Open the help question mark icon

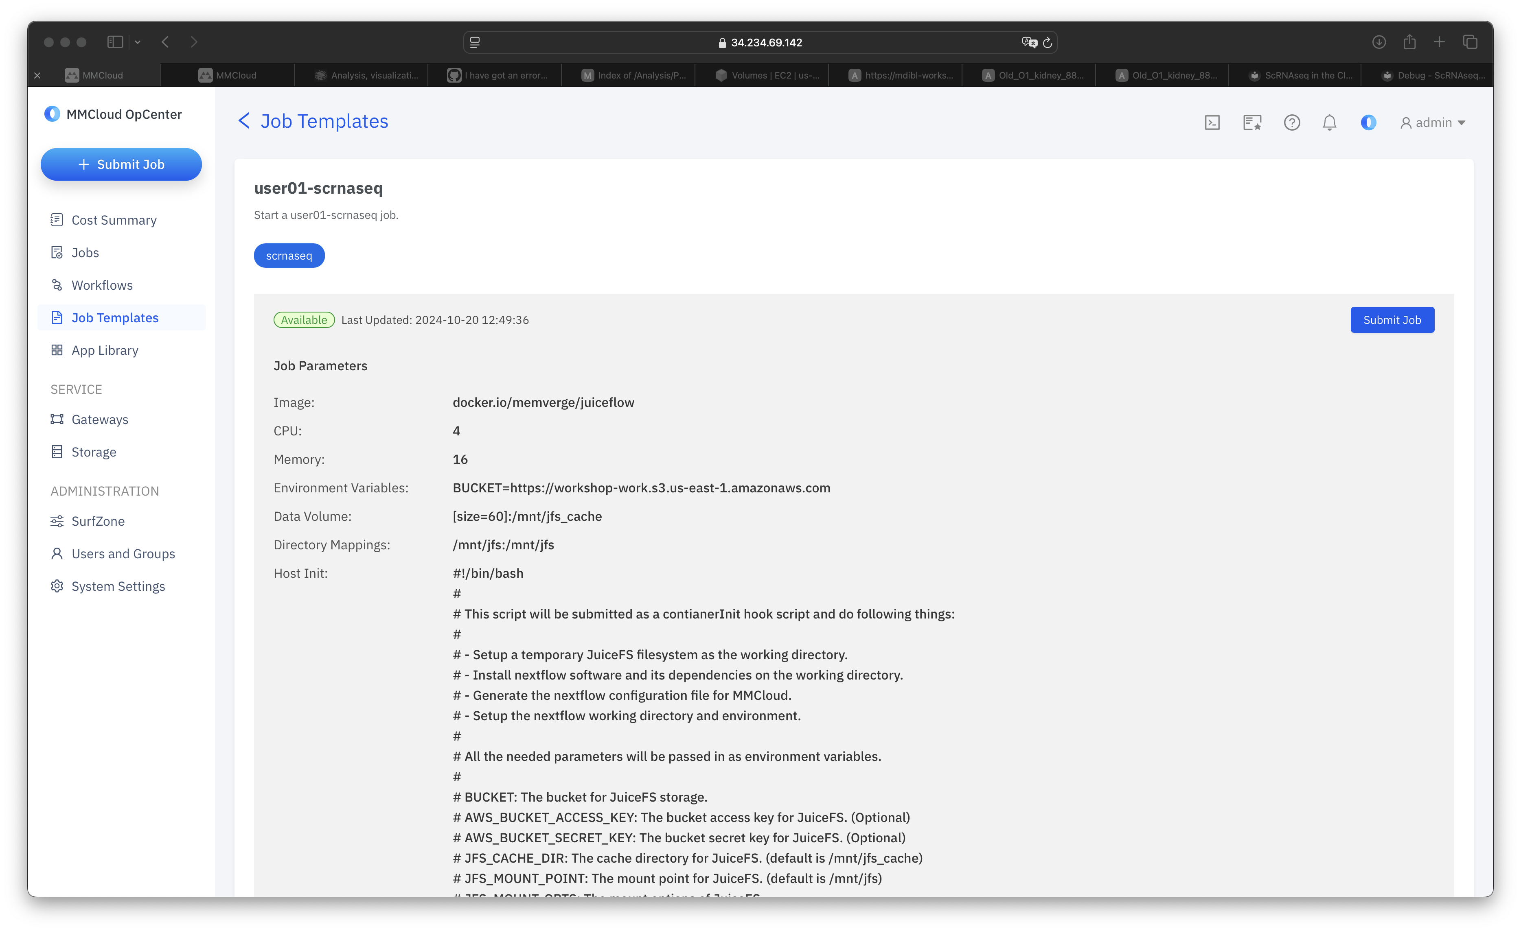(x=1291, y=123)
